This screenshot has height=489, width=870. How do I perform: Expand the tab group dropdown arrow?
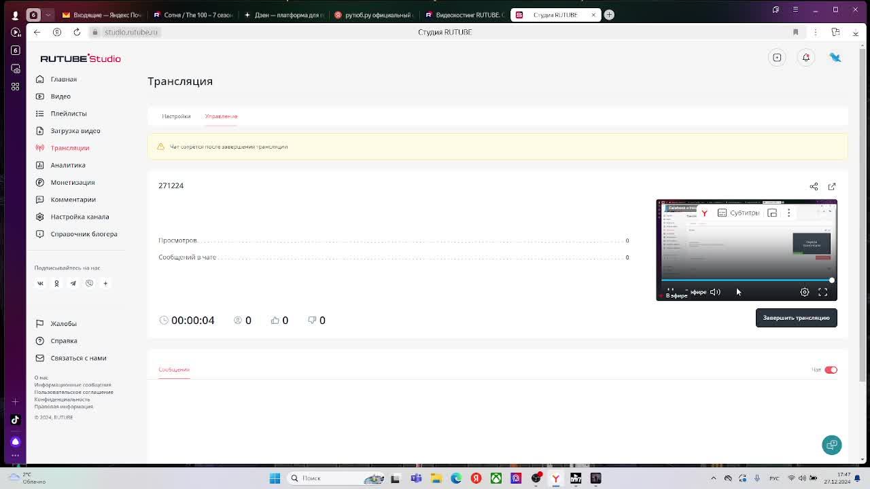[47, 14]
